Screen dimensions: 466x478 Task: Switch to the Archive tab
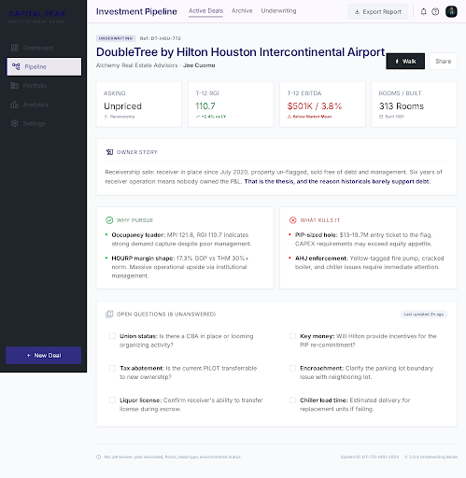click(242, 11)
